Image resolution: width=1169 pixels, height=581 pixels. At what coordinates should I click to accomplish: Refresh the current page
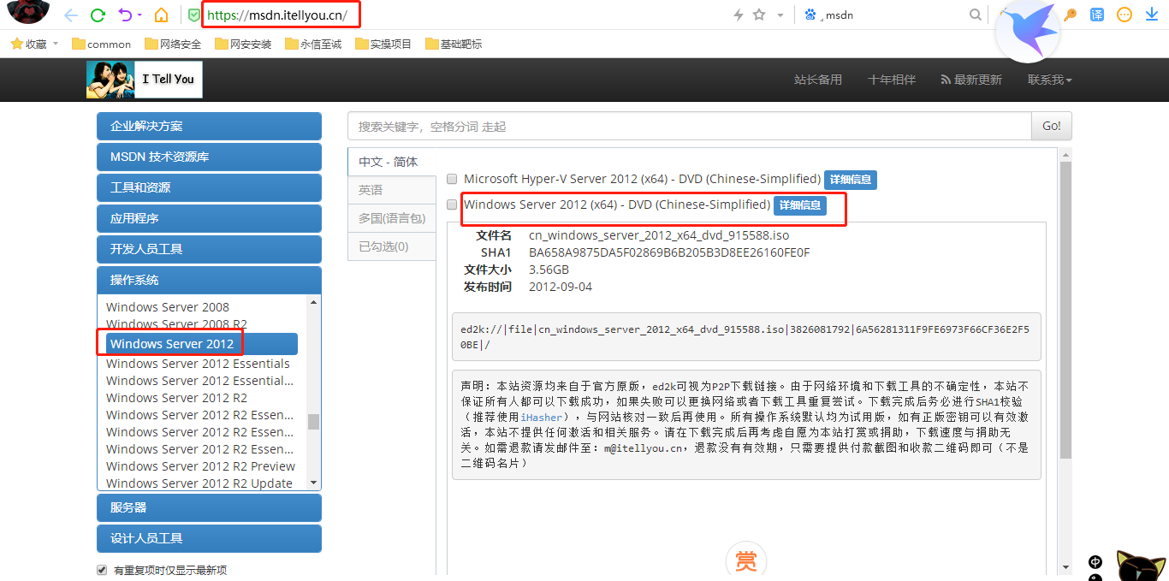[98, 15]
